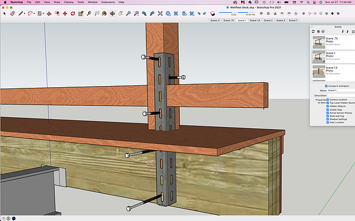Open the Camera menu
Screen dimensions: 355x221
click(x=69, y=2)
